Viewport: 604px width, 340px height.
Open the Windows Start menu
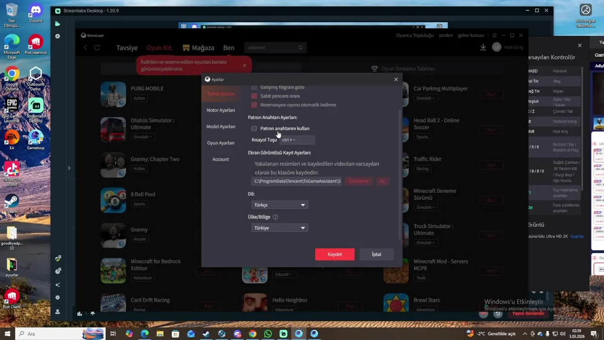coord(7,334)
